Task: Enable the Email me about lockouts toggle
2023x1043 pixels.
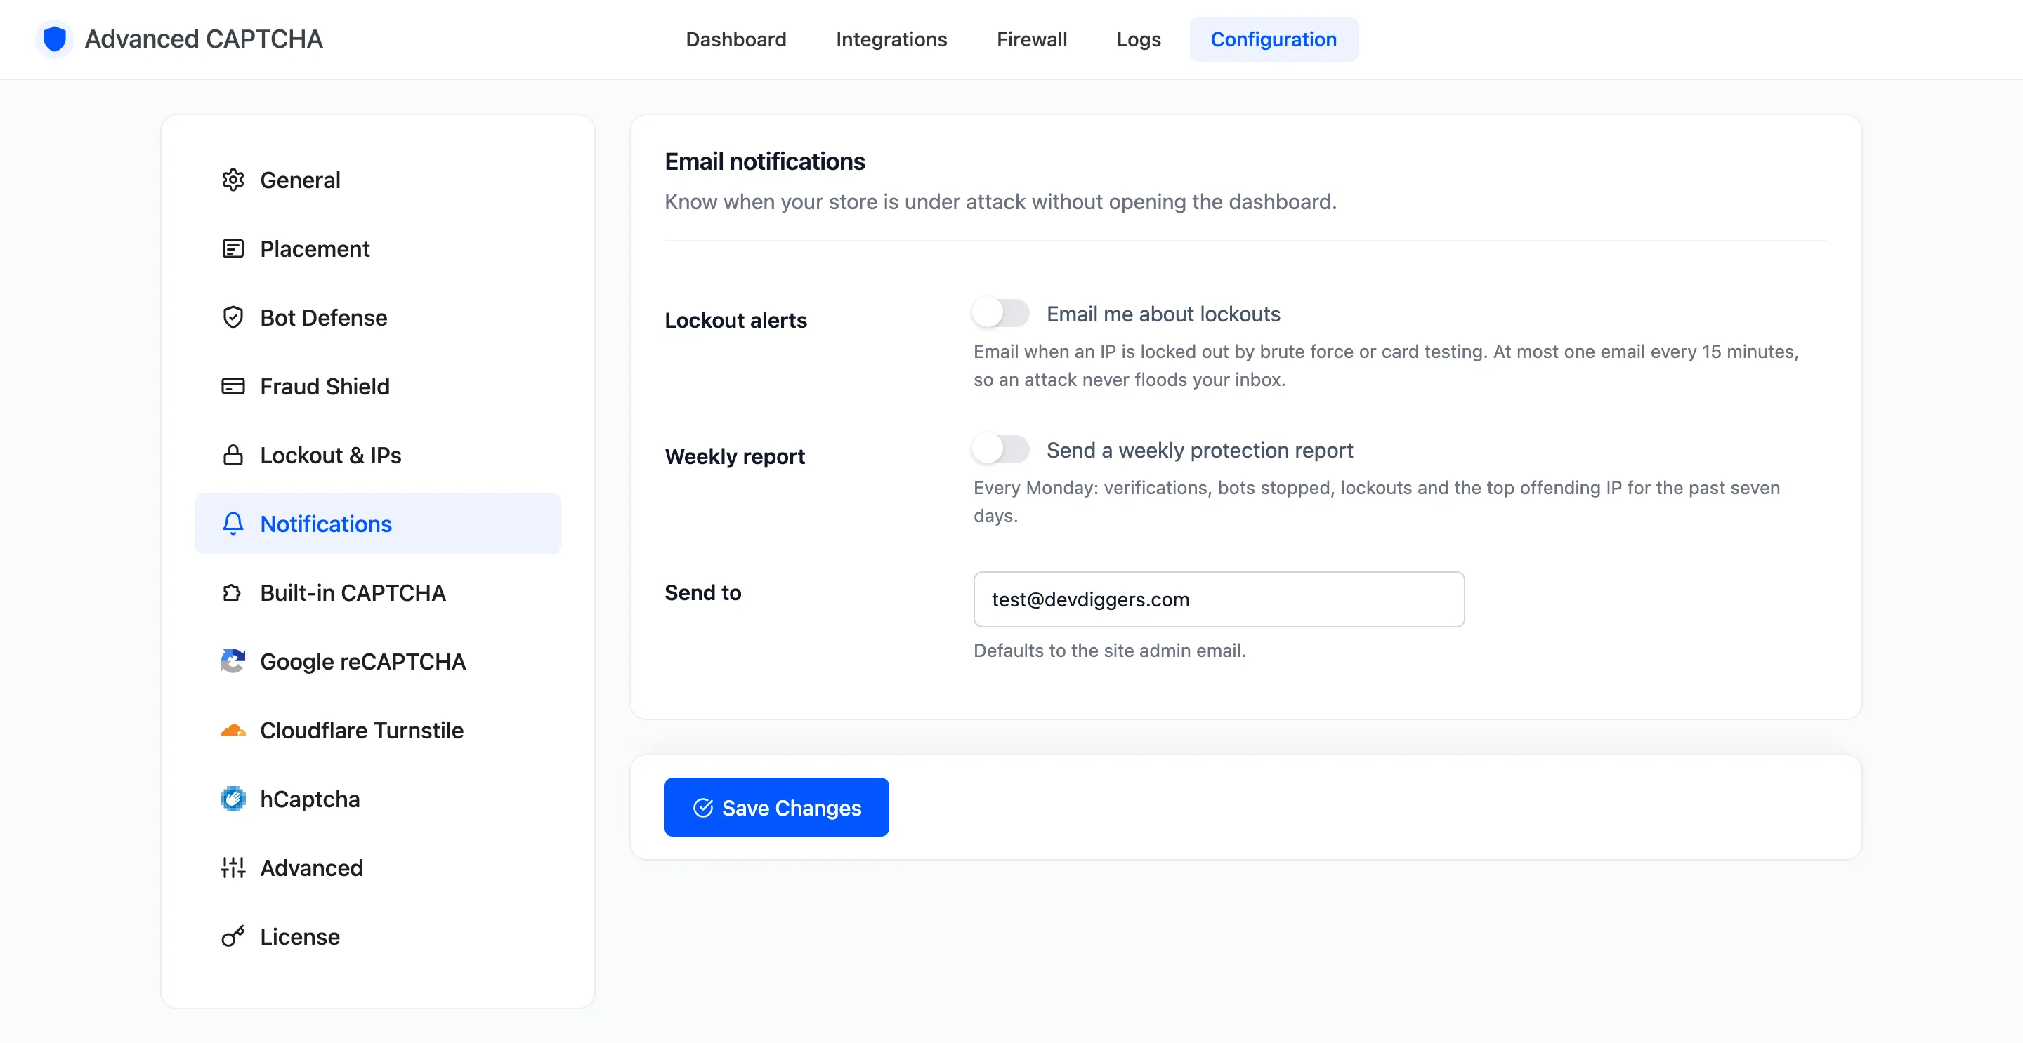Action: [1000, 313]
